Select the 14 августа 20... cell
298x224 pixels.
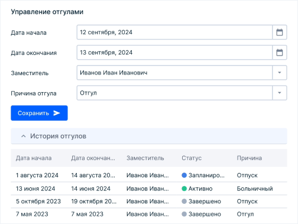pyautogui.click(x=93, y=175)
